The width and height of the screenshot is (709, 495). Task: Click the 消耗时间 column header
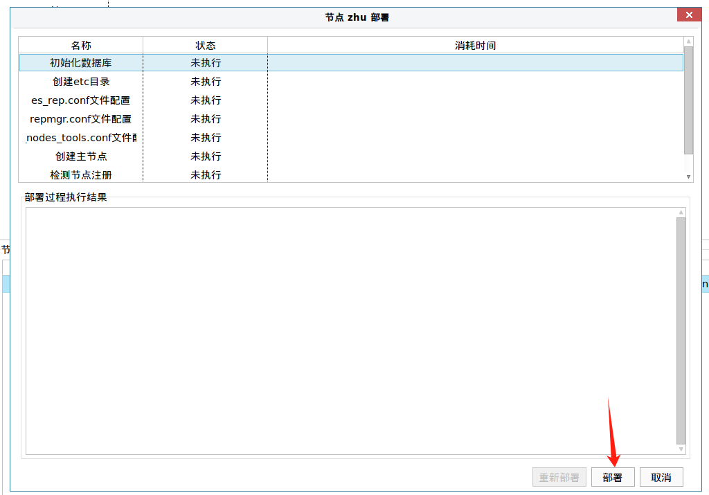pos(475,46)
